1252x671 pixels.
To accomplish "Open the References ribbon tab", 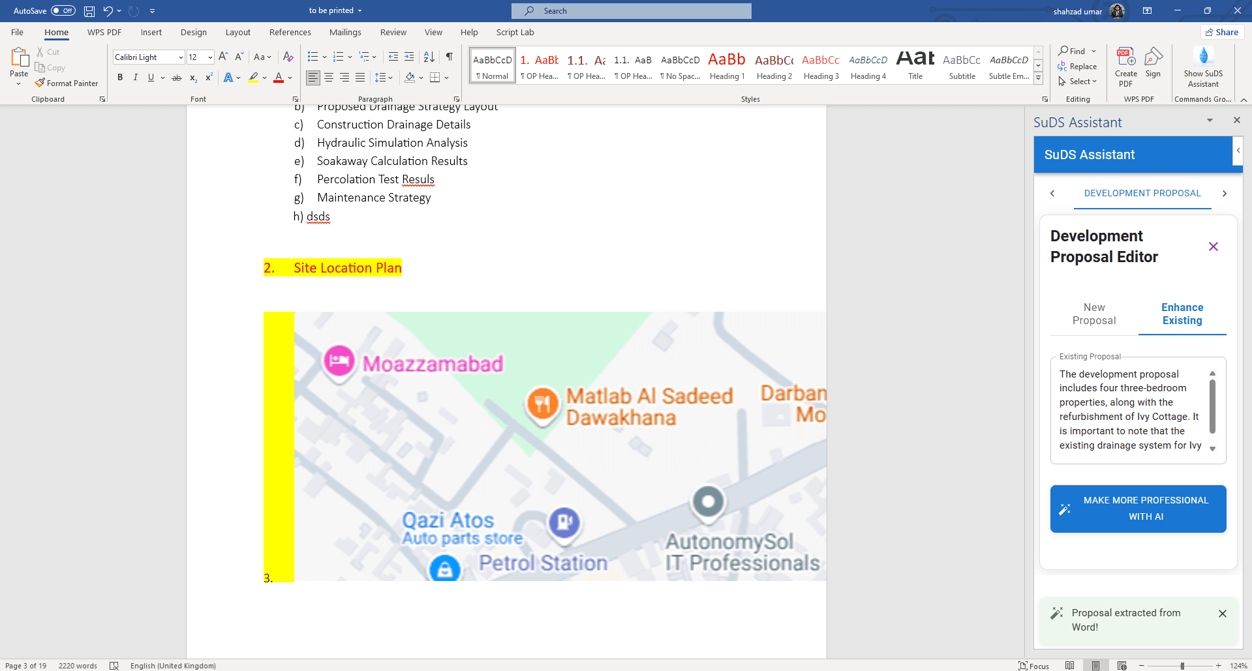I will tap(290, 32).
